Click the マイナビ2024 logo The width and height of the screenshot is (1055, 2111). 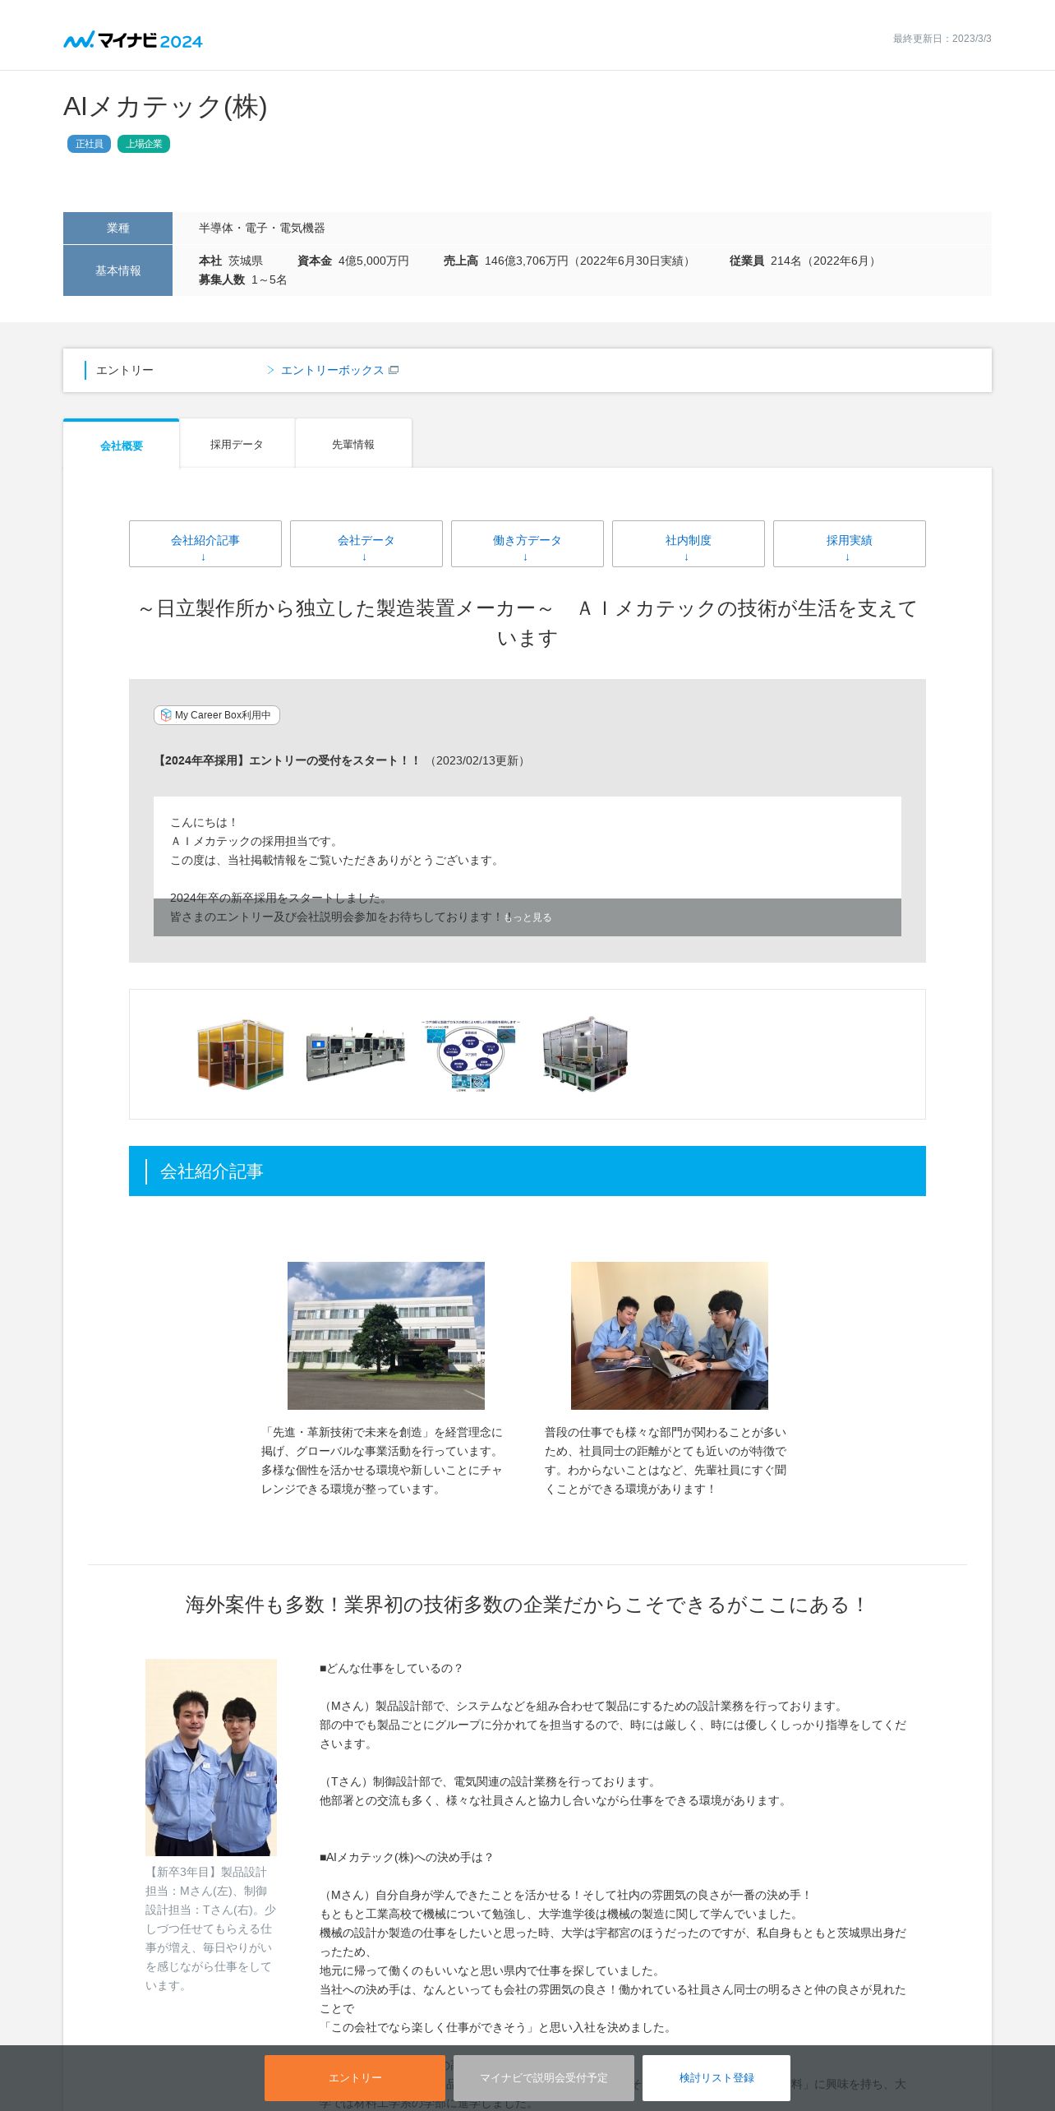[x=133, y=39]
